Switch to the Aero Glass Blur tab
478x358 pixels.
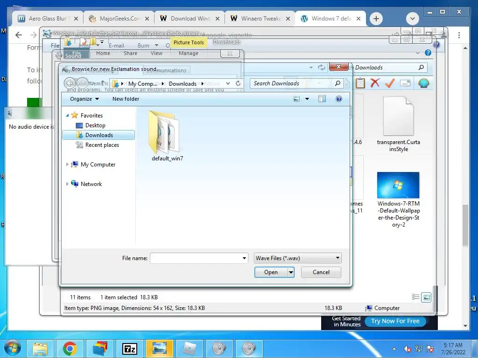[47, 19]
